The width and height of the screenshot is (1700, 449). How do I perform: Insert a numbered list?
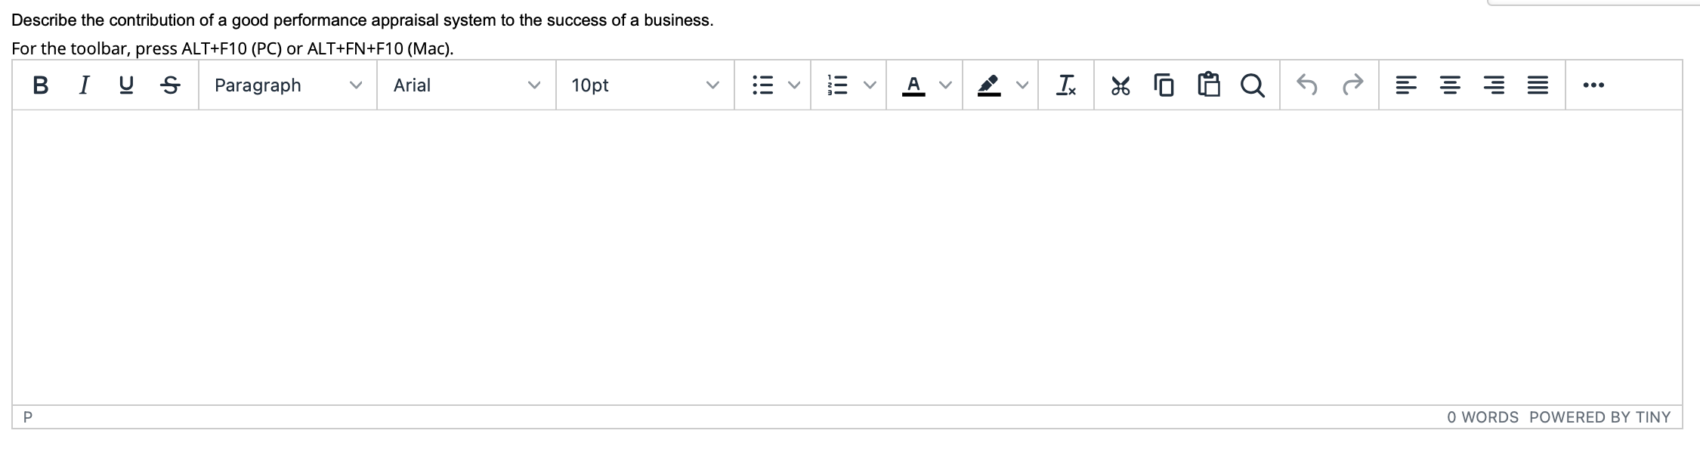click(839, 85)
